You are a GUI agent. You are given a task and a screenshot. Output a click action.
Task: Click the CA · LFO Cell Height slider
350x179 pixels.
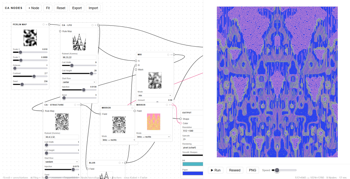pos(79,74)
